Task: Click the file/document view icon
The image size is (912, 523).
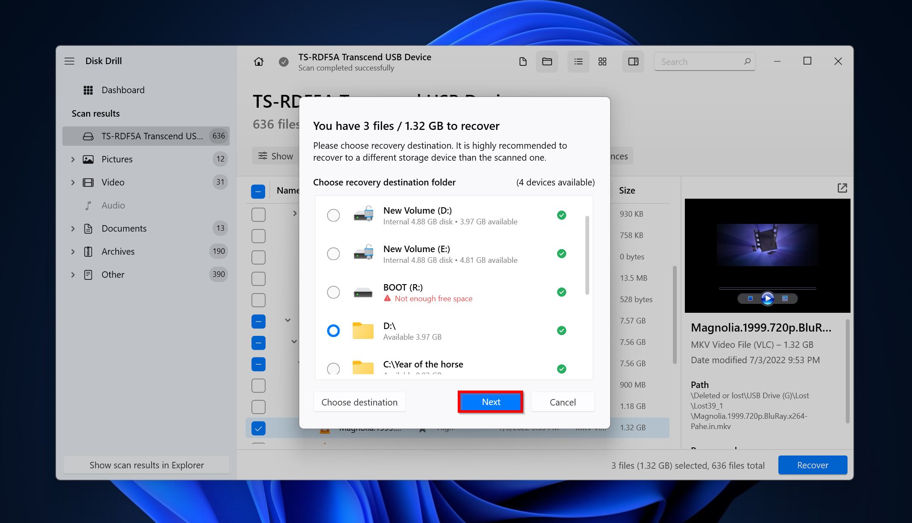Action: tap(523, 62)
